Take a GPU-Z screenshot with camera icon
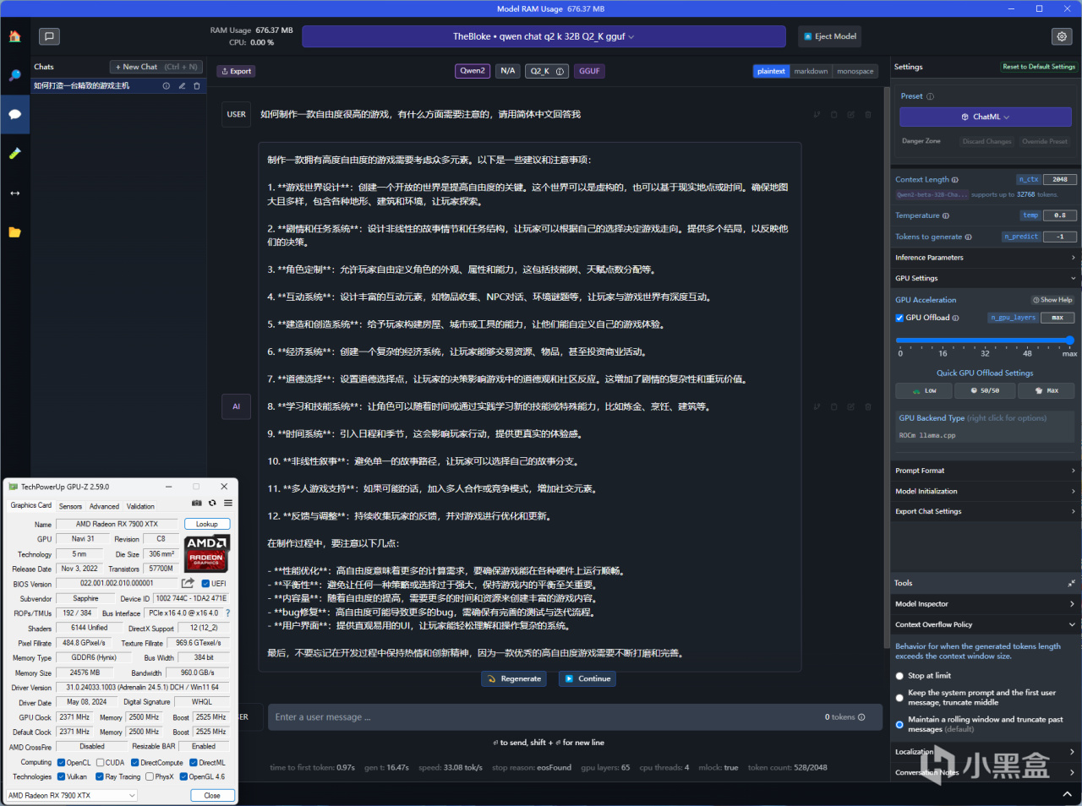 pos(197,504)
